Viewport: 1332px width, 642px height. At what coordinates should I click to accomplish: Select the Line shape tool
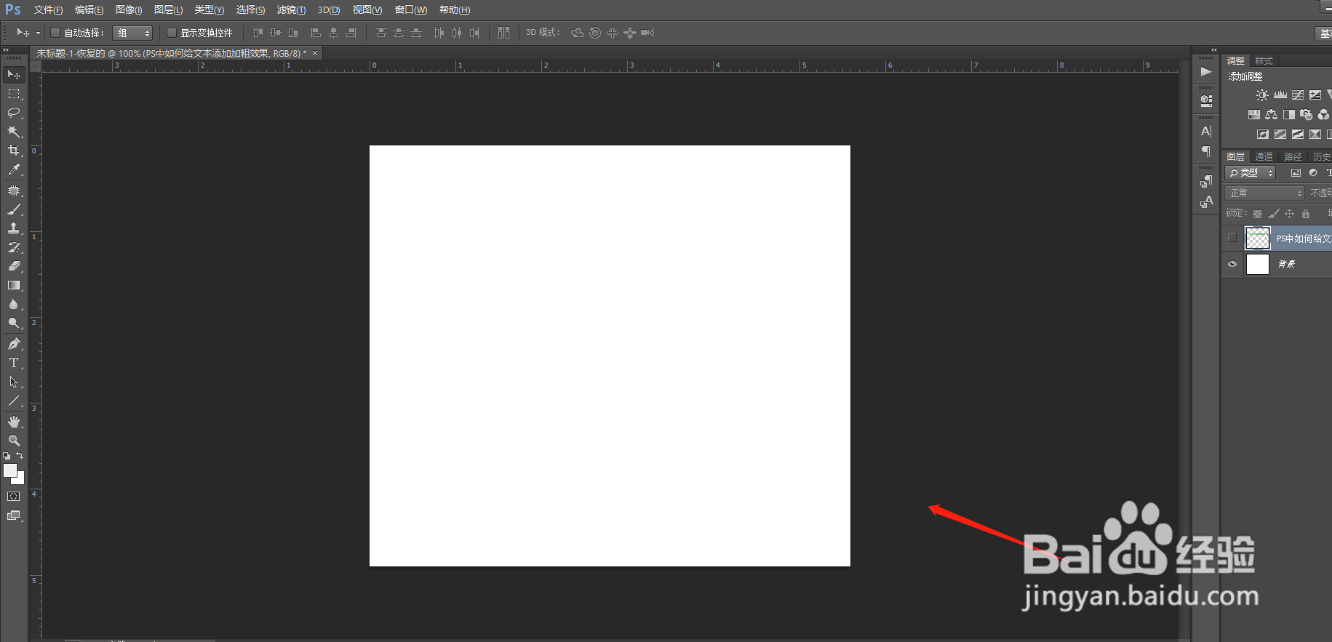point(14,401)
